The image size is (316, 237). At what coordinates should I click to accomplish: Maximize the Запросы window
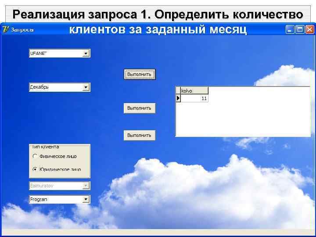[x=300, y=30]
